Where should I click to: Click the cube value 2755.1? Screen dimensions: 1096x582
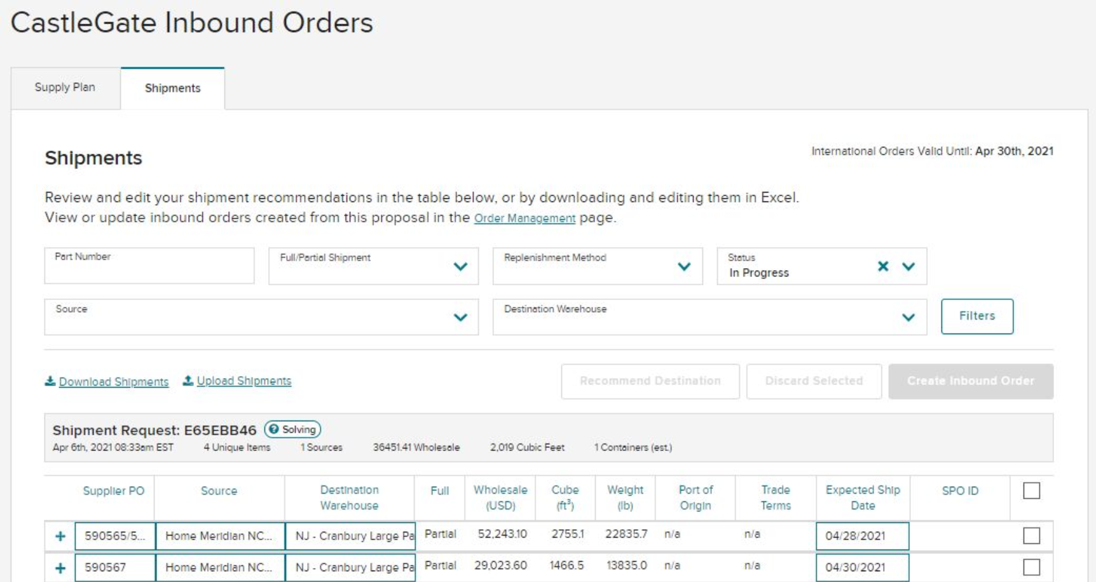567,534
